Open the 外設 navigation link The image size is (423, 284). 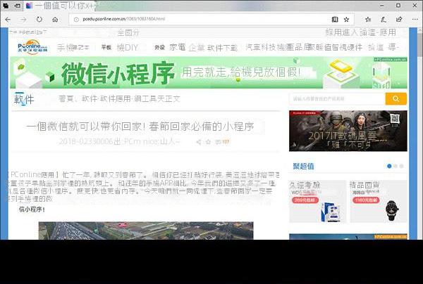159,48
